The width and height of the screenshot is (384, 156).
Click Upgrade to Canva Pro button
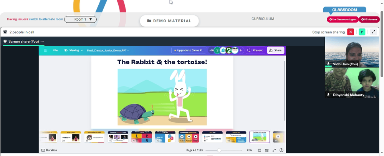pyautogui.click(x=188, y=50)
